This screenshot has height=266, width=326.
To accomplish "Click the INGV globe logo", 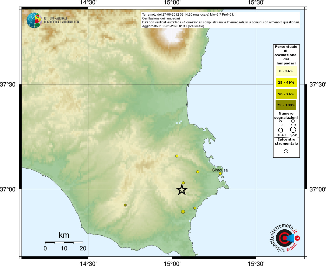I will click(x=34, y=20).
